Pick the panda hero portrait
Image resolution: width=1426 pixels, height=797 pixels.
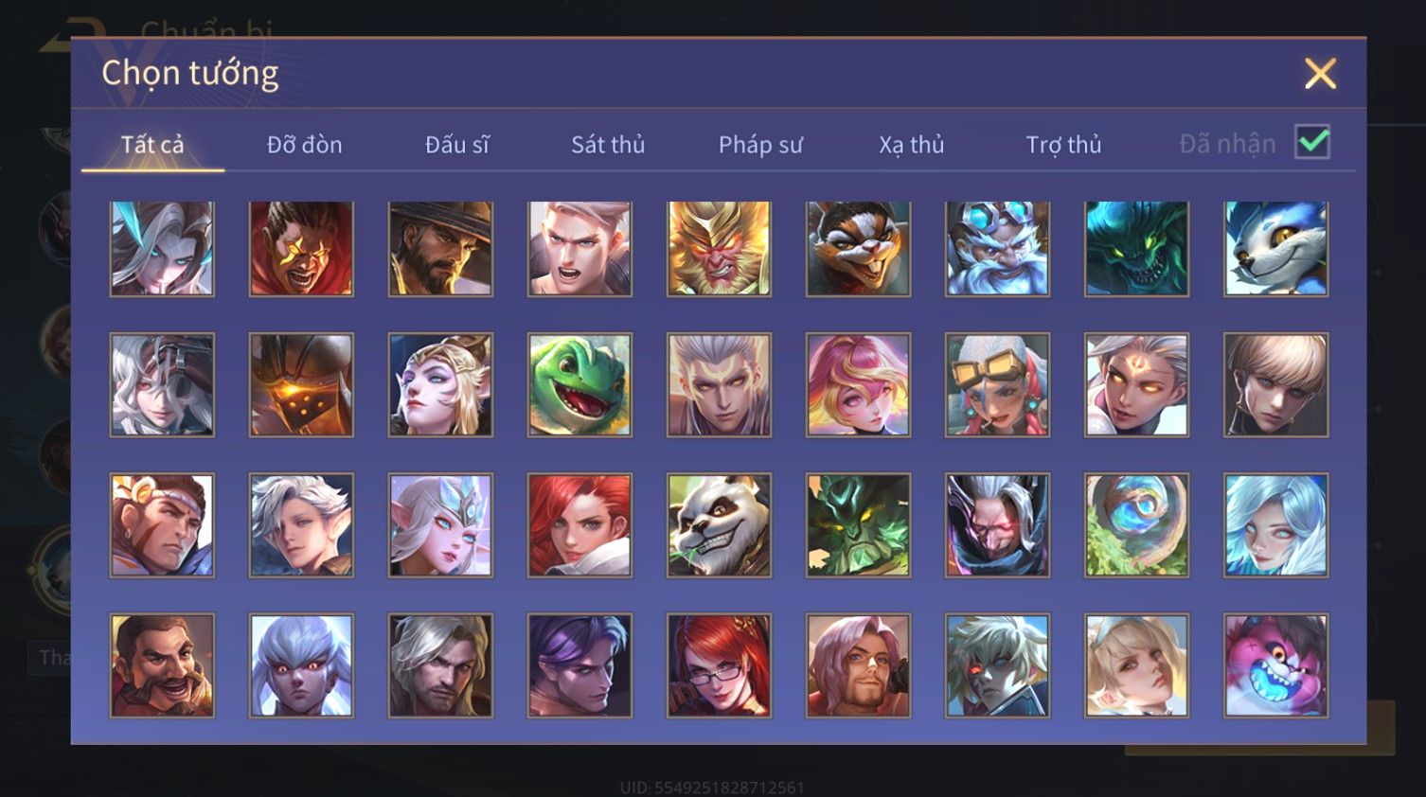pos(719,525)
